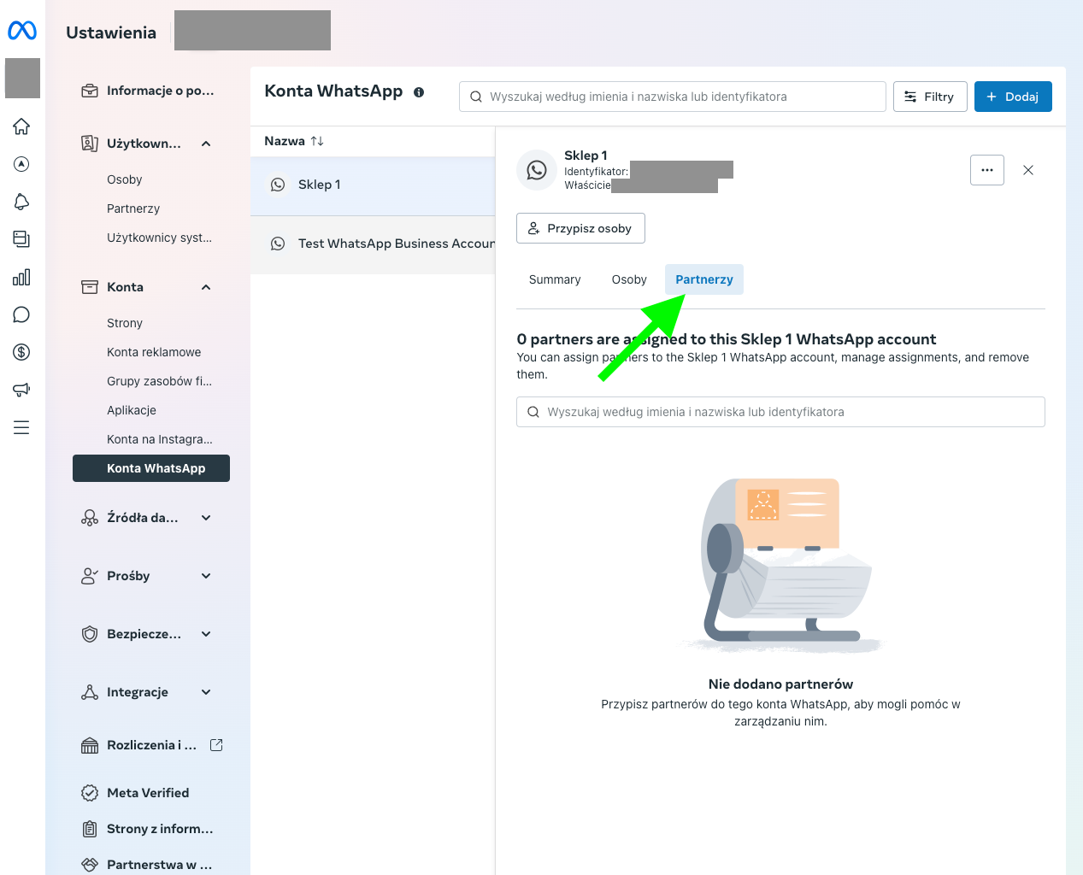Open the Filtry filter options
1083x875 pixels.
(x=929, y=97)
